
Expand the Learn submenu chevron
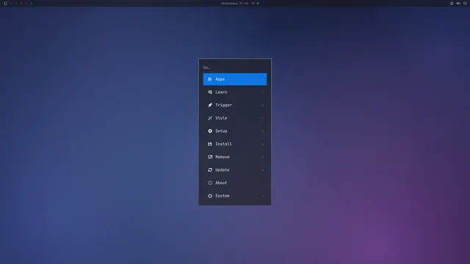(263, 92)
